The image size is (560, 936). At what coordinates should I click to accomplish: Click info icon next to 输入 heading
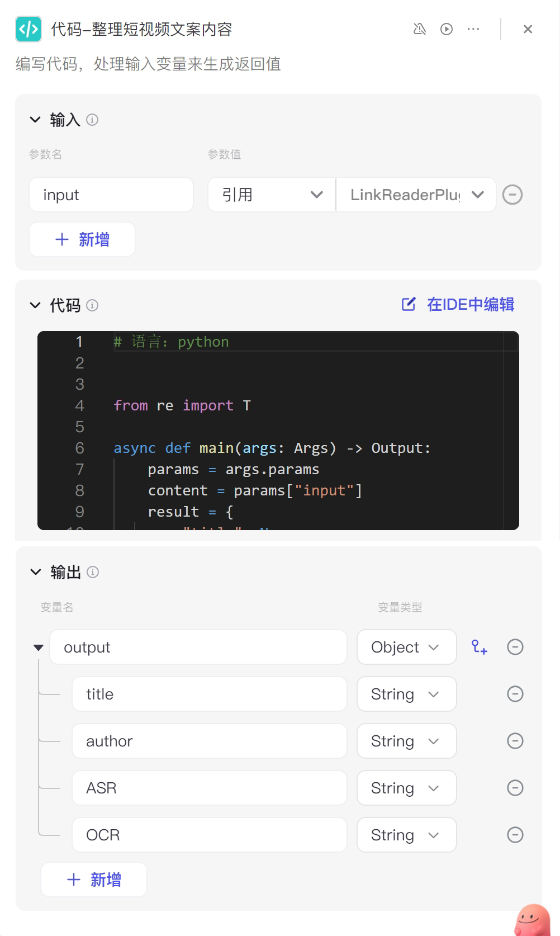(92, 120)
